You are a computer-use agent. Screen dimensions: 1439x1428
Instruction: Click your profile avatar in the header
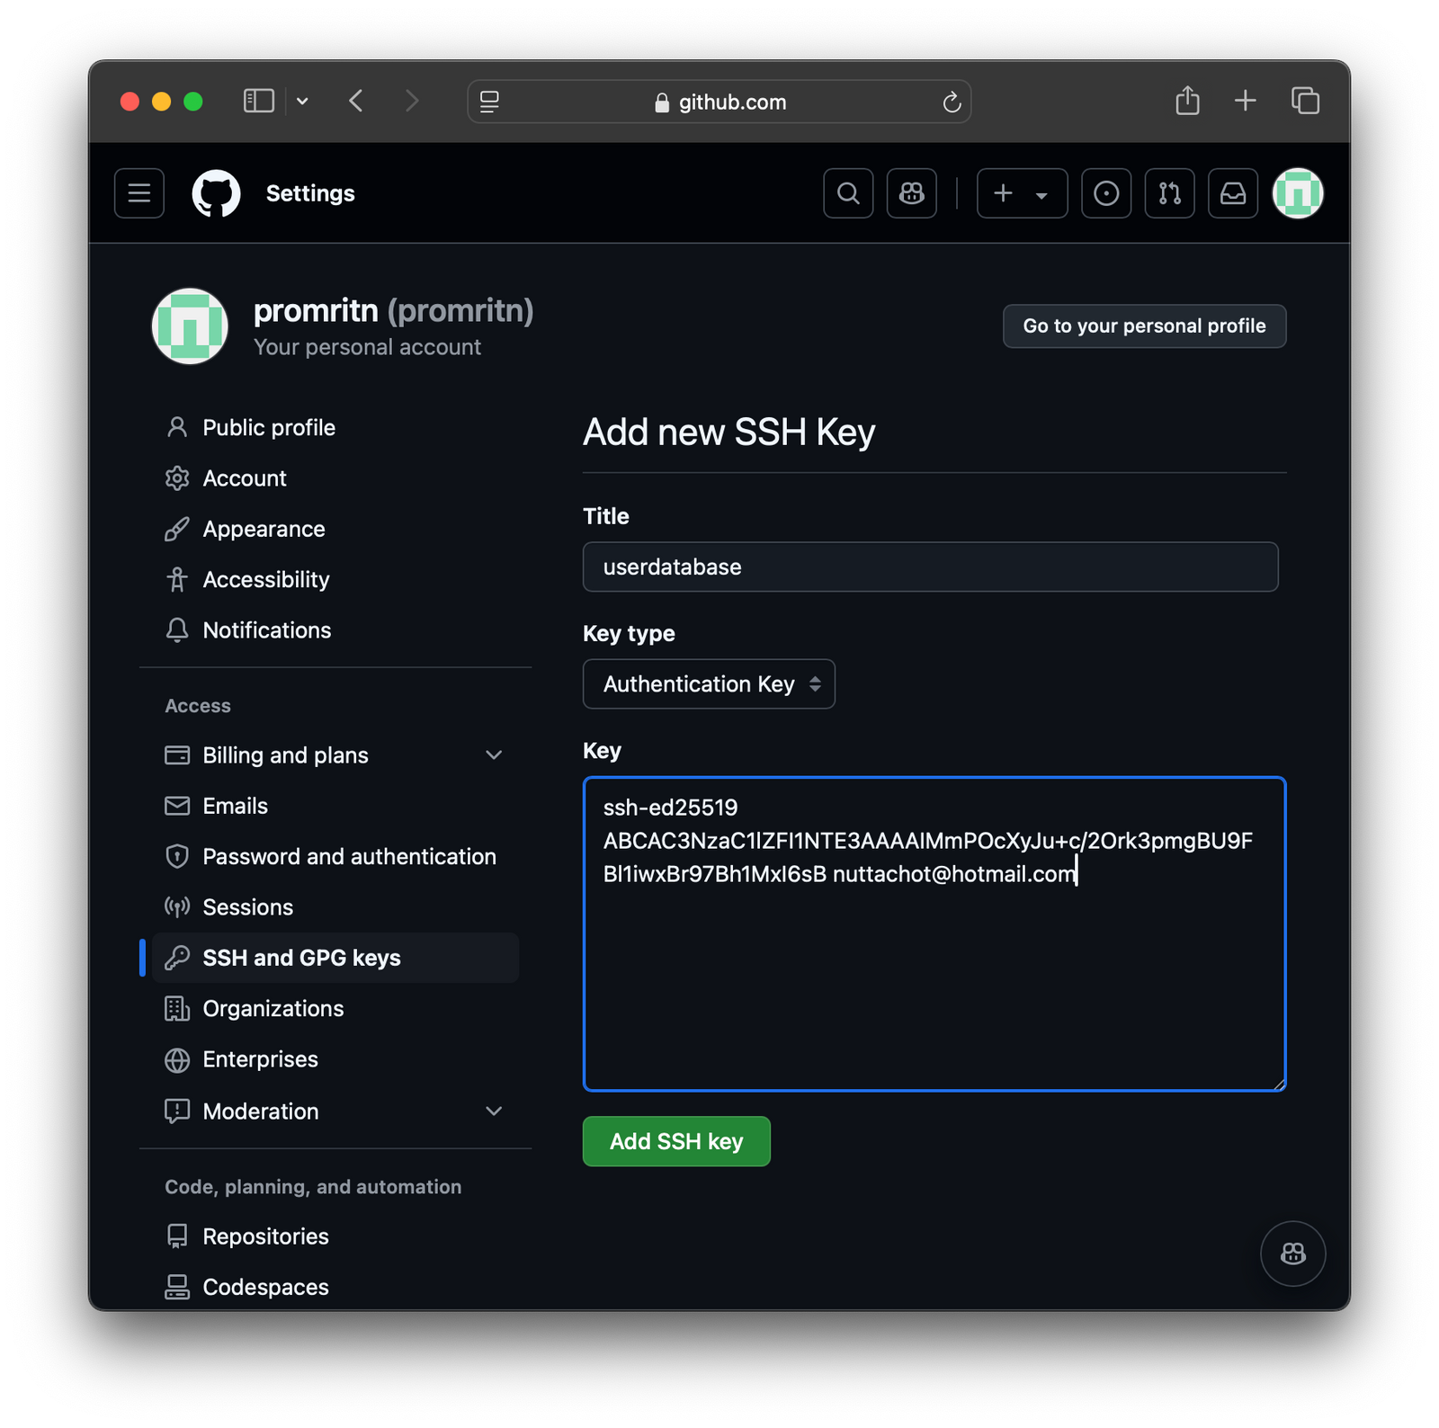click(1297, 192)
